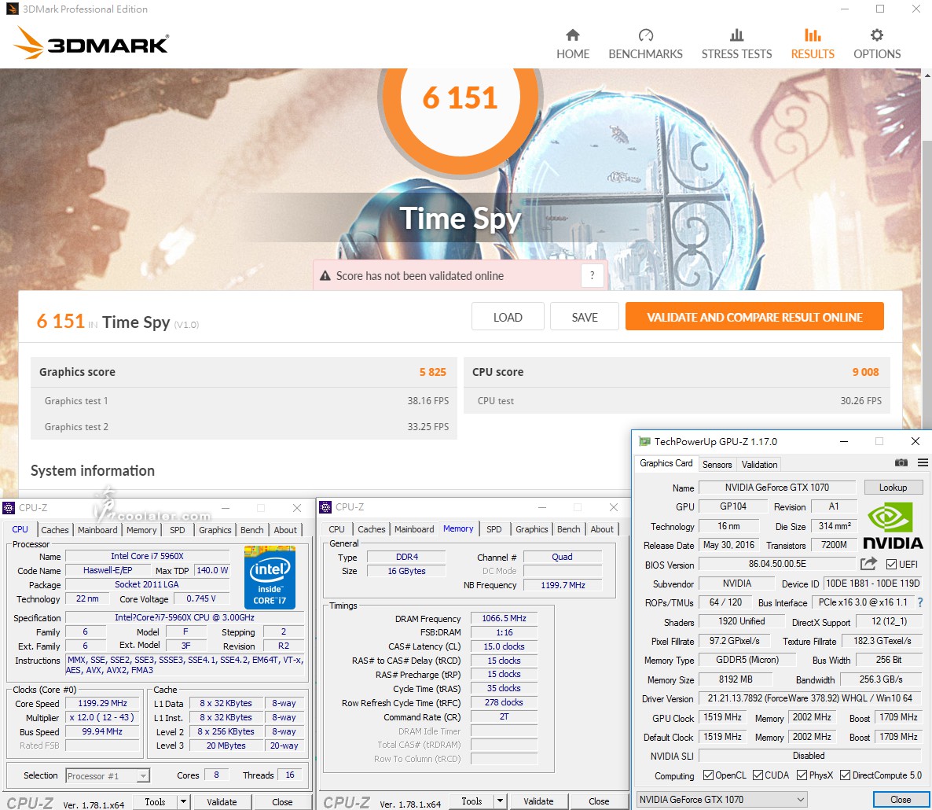Click the BIOS export share icon
This screenshot has height=810, width=932.
tap(868, 564)
